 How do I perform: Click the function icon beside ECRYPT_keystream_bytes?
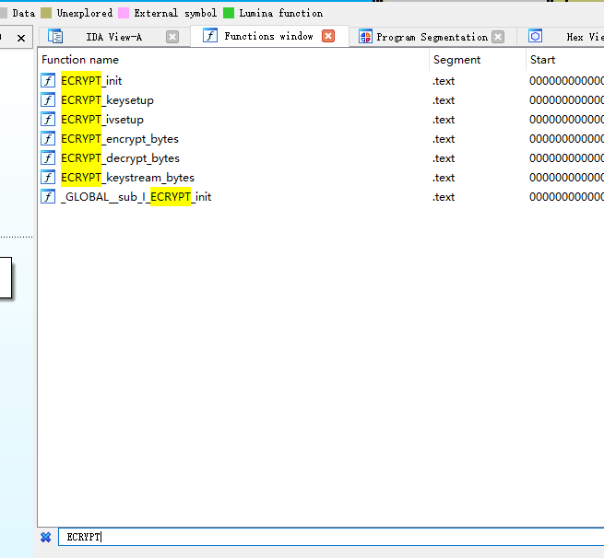pyautogui.click(x=48, y=178)
